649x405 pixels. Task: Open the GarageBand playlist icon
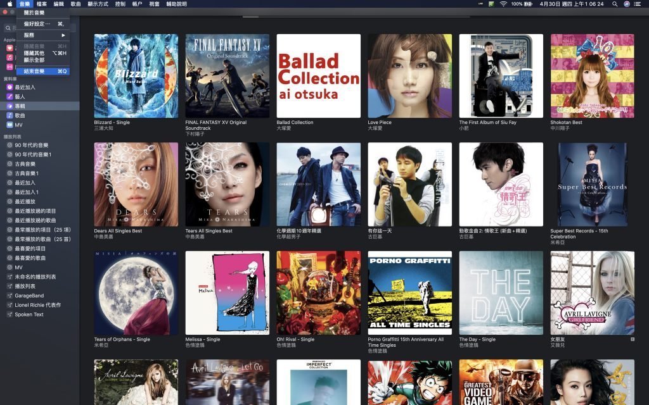point(10,296)
